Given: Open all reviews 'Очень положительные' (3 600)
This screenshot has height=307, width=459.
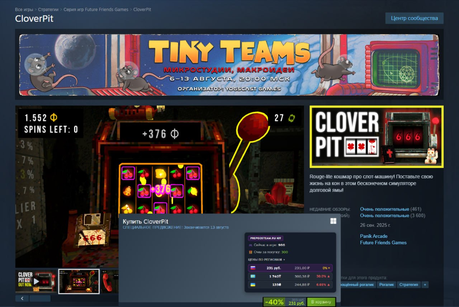Looking at the screenshot, I should tap(384, 216).
